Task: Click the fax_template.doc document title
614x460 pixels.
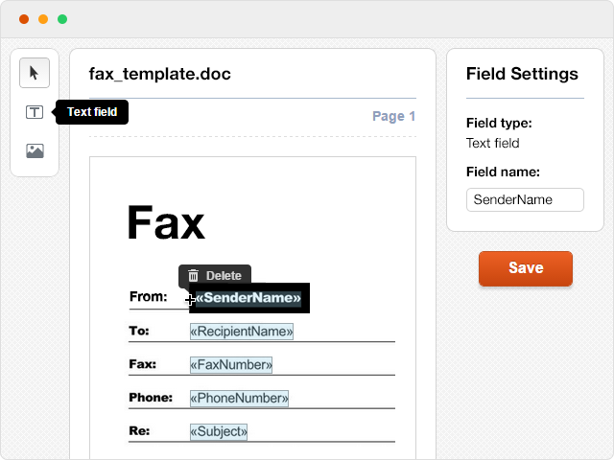Action: (159, 74)
